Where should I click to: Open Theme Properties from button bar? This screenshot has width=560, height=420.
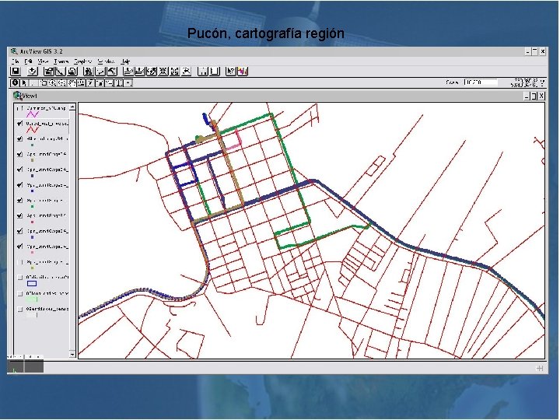click(x=48, y=72)
